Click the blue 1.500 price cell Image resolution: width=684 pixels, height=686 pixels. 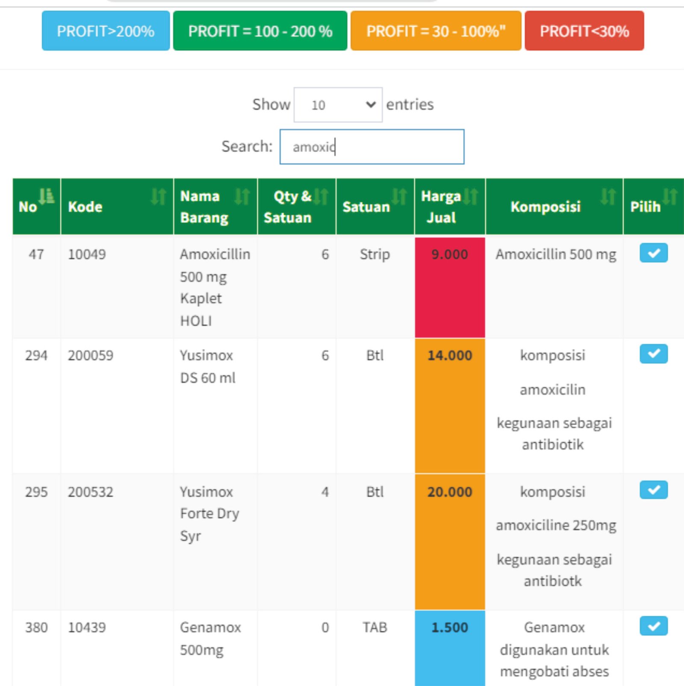pos(450,648)
